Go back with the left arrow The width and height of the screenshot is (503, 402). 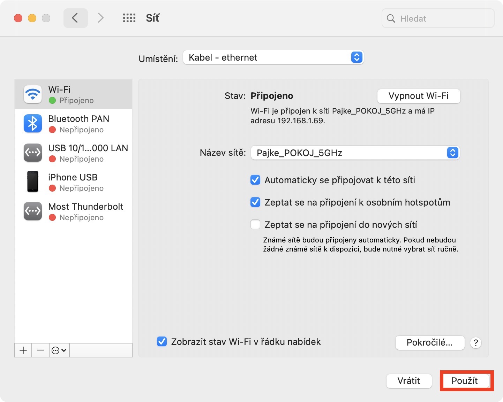click(75, 18)
